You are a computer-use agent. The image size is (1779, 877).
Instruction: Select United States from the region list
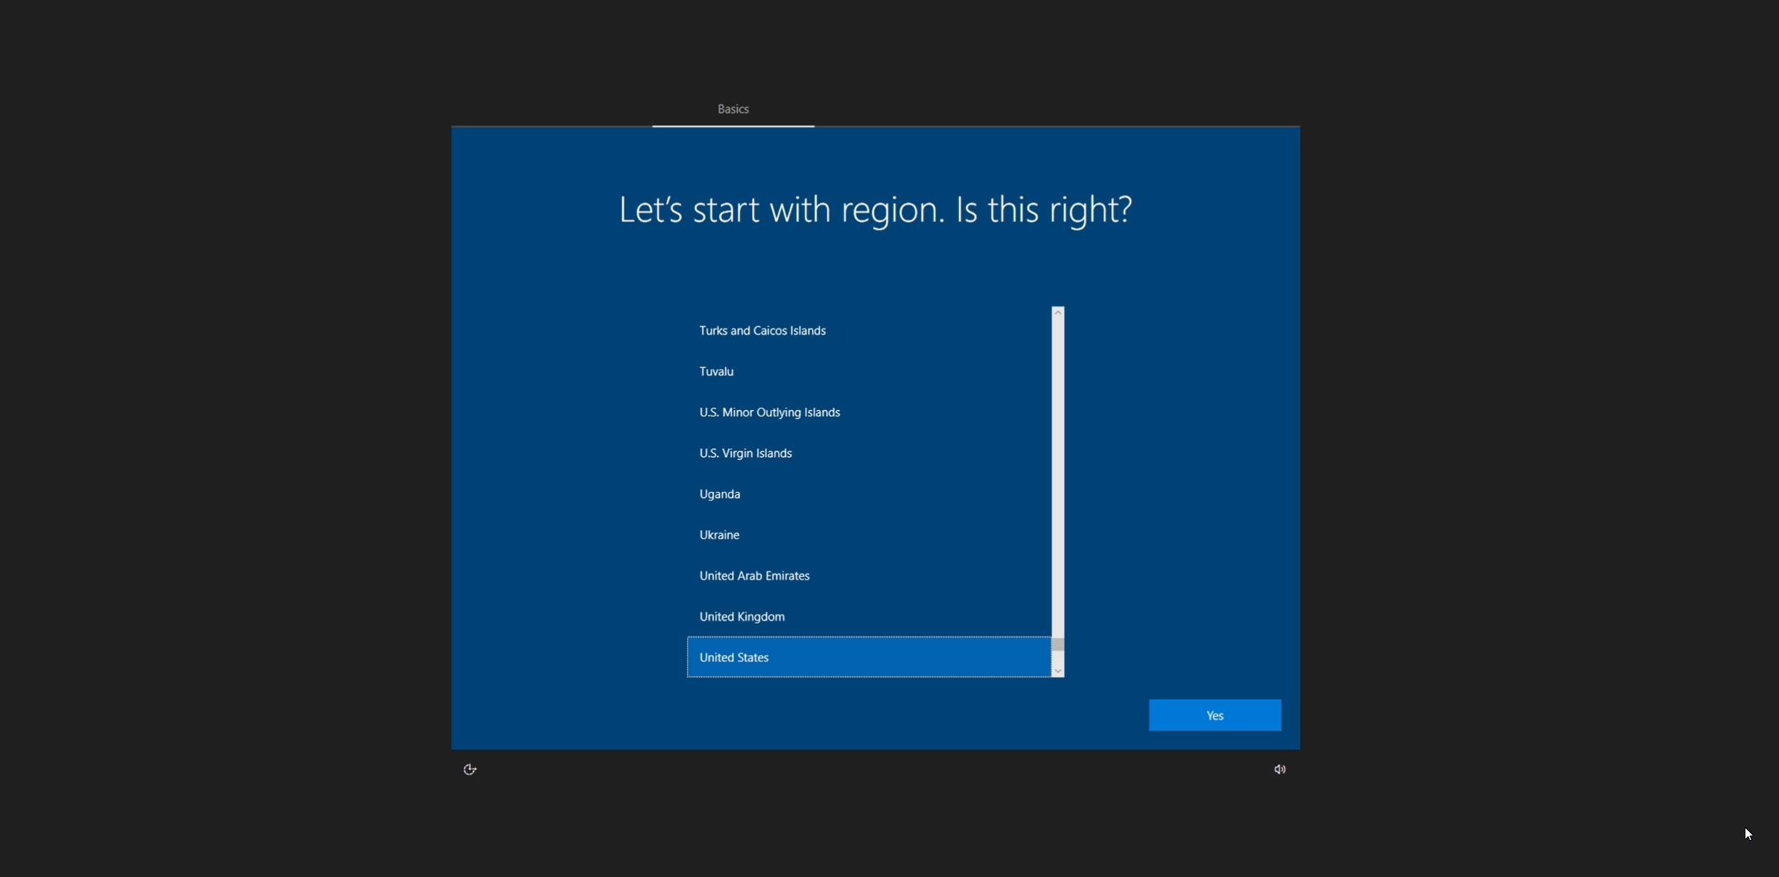point(733,657)
